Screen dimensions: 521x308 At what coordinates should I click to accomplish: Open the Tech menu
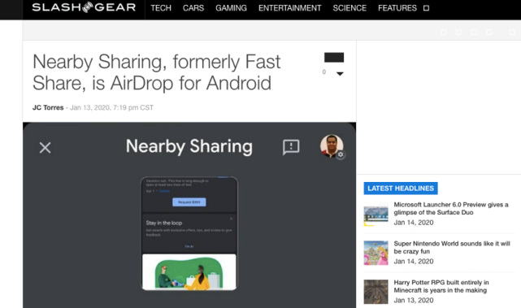point(161,8)
